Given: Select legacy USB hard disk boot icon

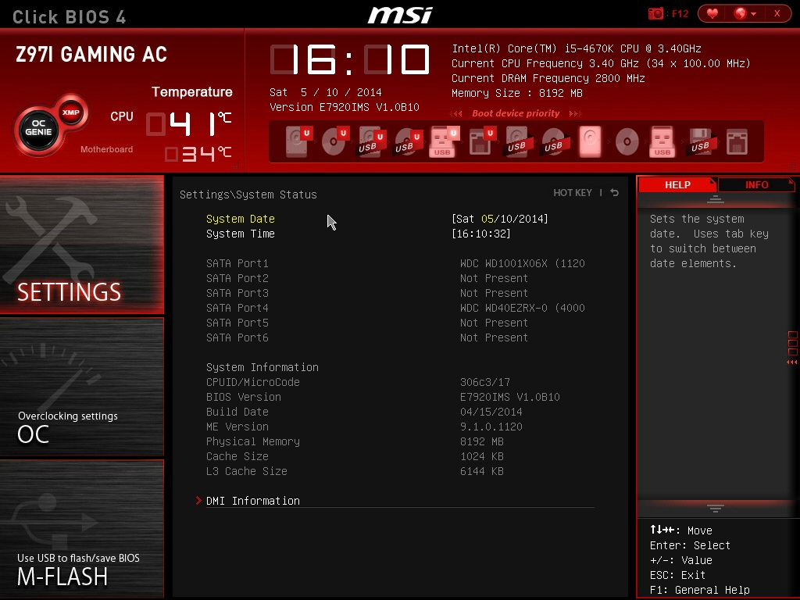Looking at the screenshot, I should [519, 141].
